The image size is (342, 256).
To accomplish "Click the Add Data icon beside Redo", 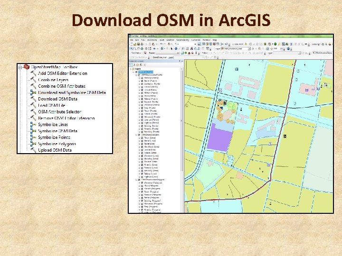I will point(169,44).
